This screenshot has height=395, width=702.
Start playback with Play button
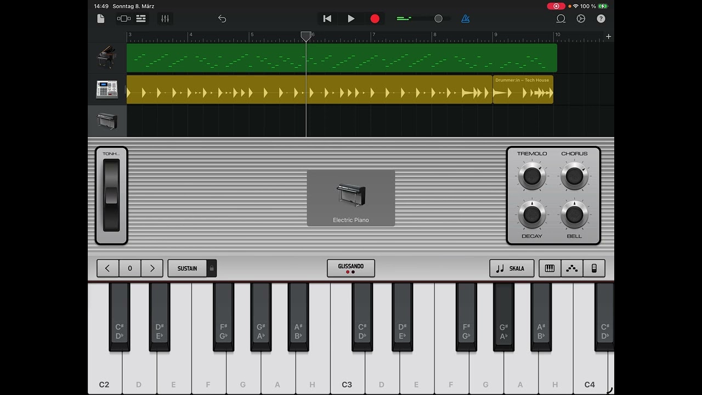pyautogui.click(x=351, y=19)
